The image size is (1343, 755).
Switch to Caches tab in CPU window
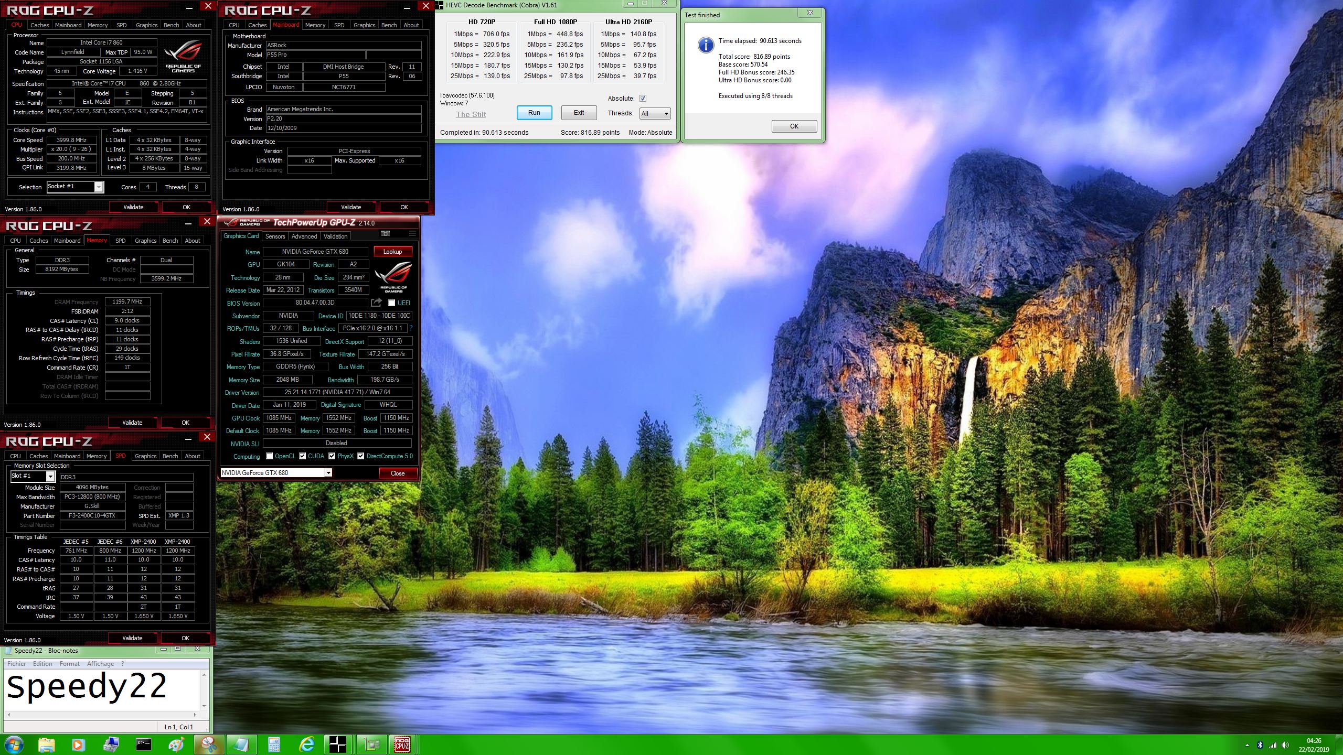(x=39, y=25)
